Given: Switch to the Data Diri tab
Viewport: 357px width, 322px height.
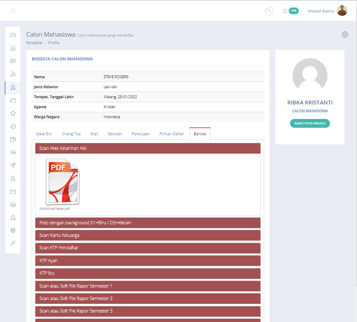Looking at the screenshot, I should pos(44,134).
